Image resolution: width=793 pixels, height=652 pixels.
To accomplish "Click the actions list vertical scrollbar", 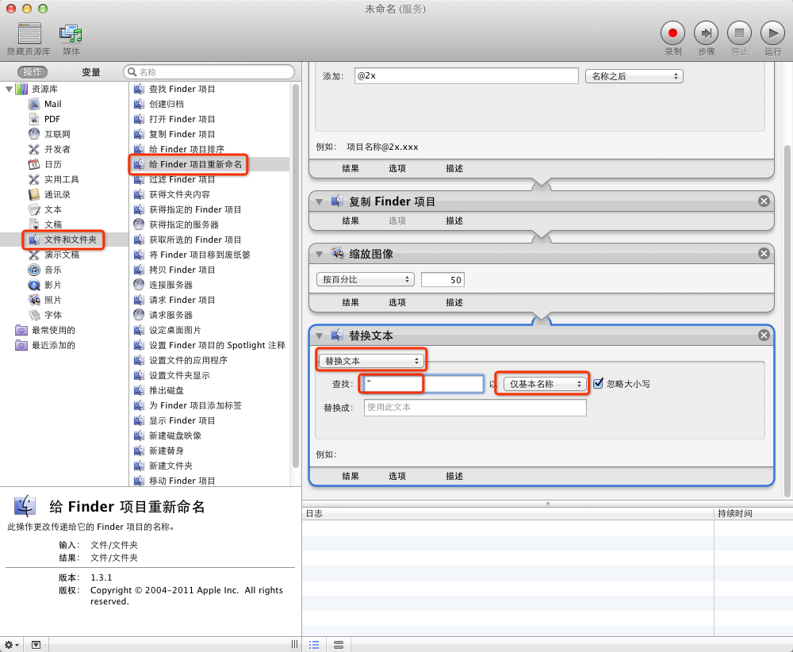I will click(x=296, y=276).
